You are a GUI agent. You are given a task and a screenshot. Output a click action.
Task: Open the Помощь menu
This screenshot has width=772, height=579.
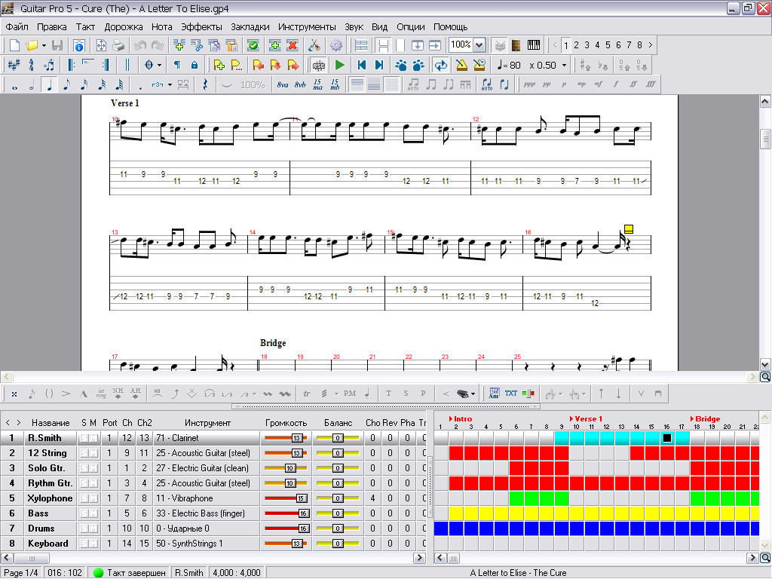(451, 27)
